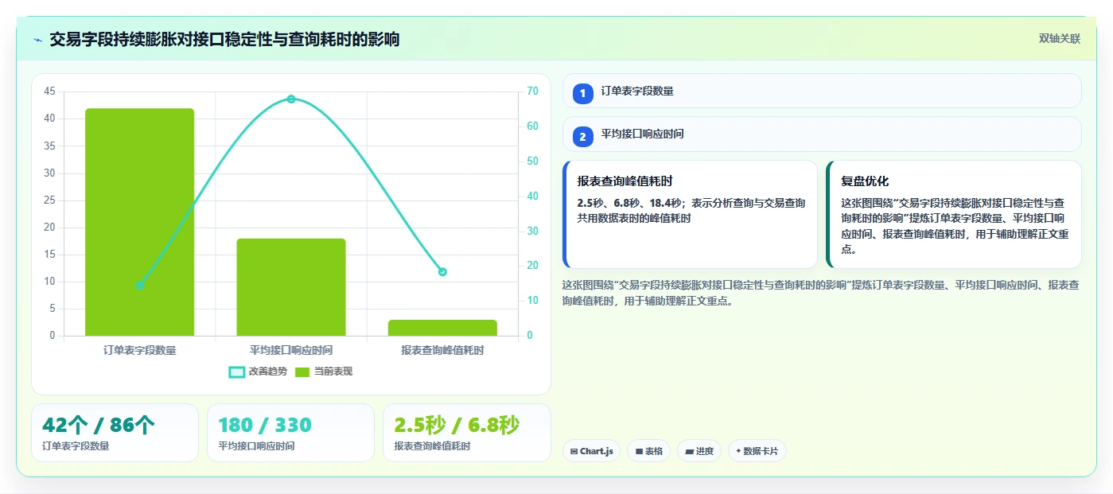
Task: Click the 180 / 330 stat card
Action: click(290, 433)
